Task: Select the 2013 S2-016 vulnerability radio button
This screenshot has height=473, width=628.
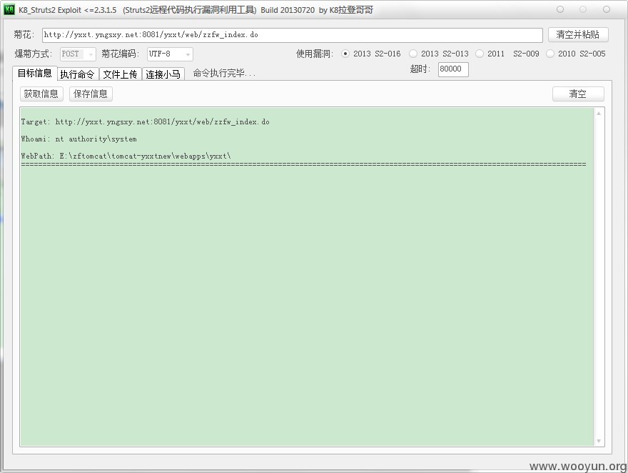Action: click(345, 54)
